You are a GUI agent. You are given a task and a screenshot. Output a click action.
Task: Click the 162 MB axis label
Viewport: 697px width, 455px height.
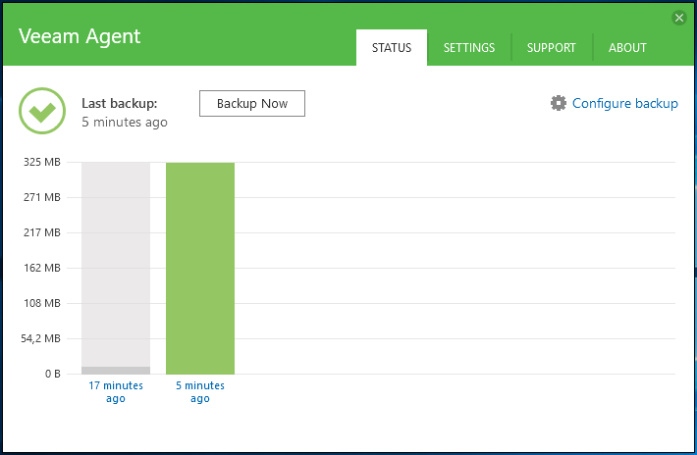point(42,268)
